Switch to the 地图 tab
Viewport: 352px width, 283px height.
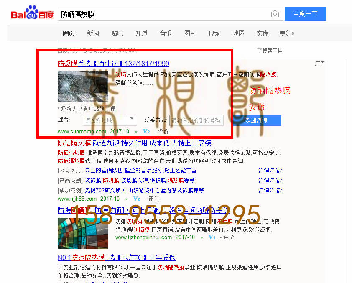click(238, 33)
